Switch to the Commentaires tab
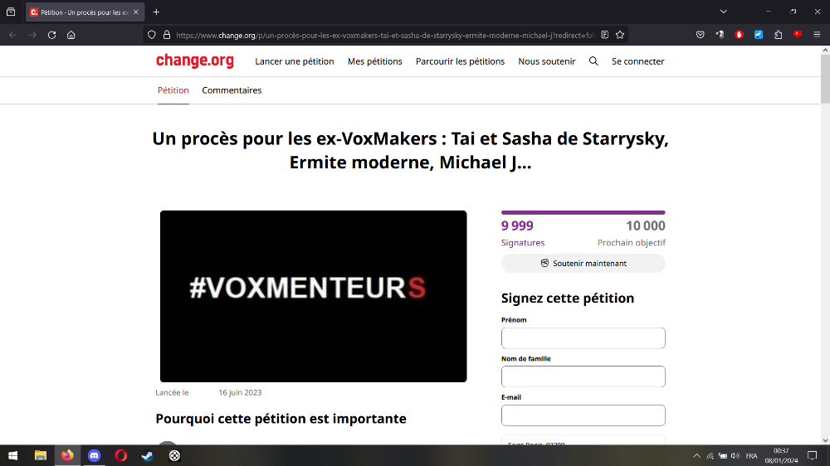The width and height of the screenshot is (830, 466). (x=232, y=90)
